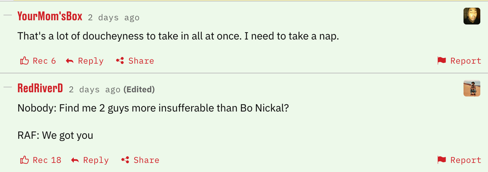Screen dimensions: 488x172
Task: Click the red flag icon on RedRiverD's comment
Action: click(442, 160)
